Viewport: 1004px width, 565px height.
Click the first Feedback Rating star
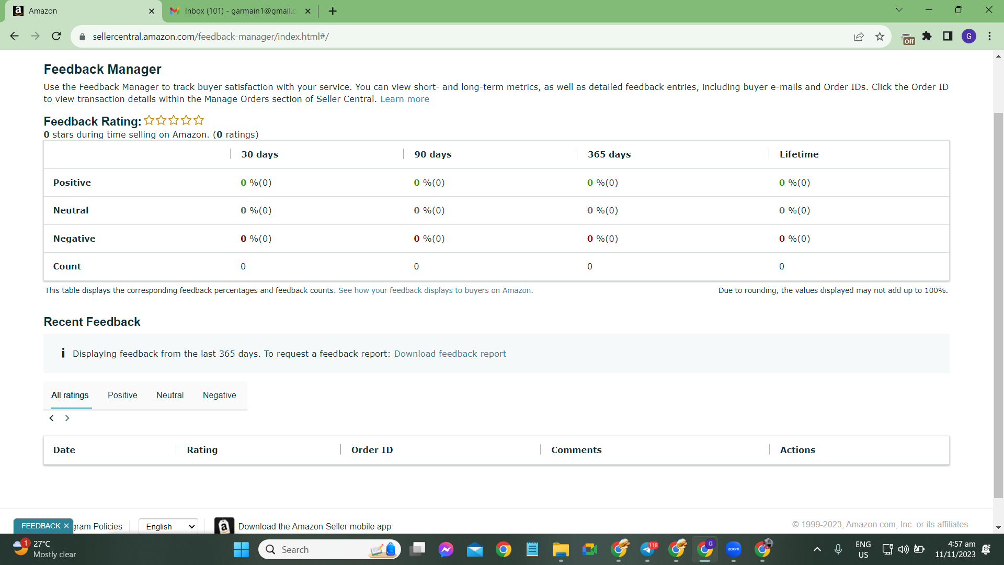coord(149,120)
